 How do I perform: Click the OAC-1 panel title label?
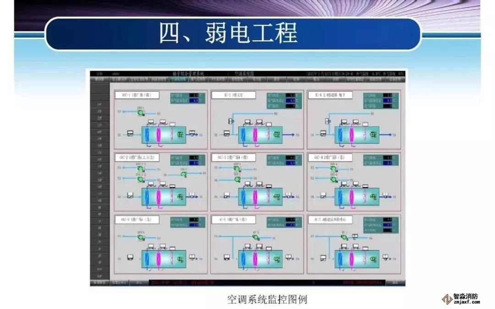137,95
